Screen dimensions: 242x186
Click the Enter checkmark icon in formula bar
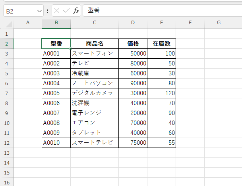coord(66,11)
